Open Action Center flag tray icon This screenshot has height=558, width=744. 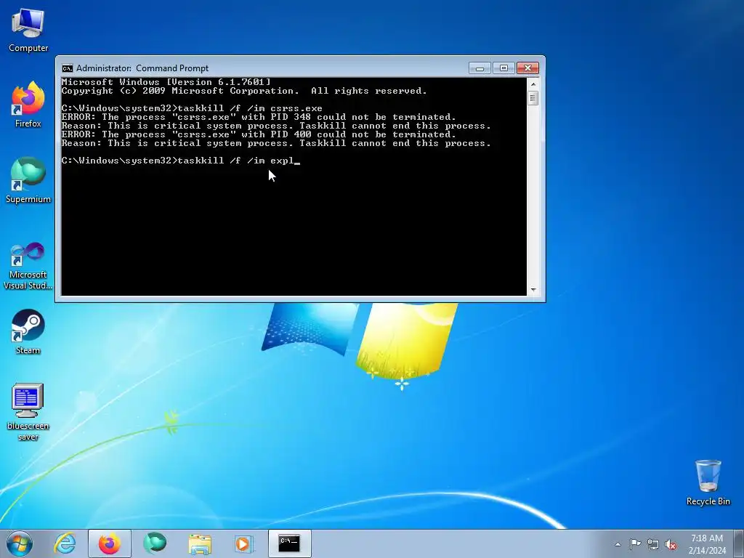coord(635,544)
